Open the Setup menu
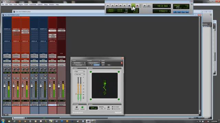 tap(46, 4)
